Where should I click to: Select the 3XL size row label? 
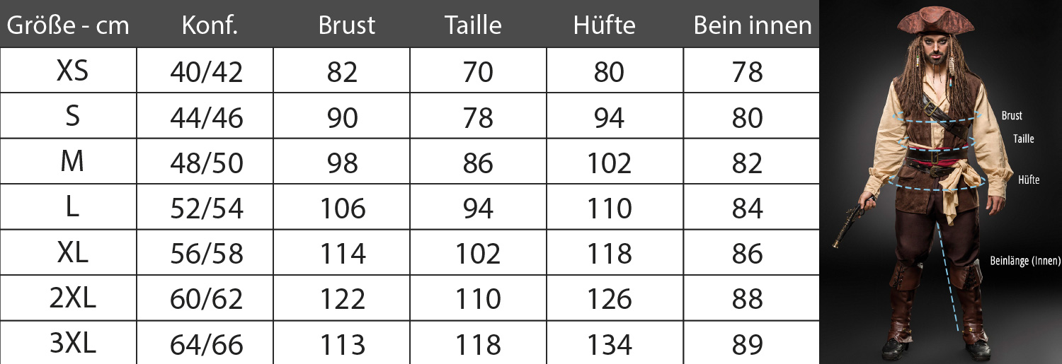(x=72, y=344)
